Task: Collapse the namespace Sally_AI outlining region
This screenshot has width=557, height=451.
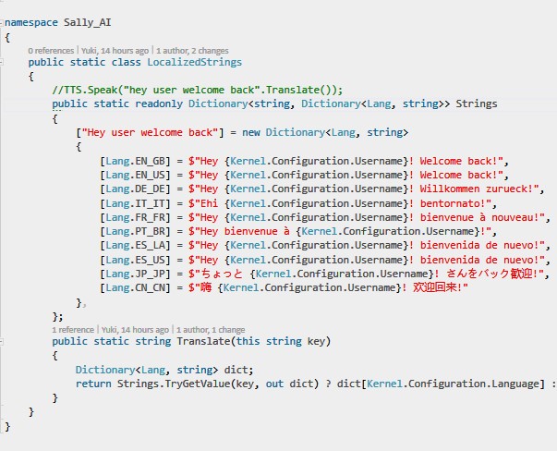Action: coord(3,19)
